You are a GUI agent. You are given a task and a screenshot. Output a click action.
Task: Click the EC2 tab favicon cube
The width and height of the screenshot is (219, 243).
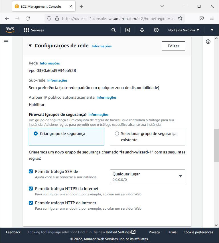(17, 6)
